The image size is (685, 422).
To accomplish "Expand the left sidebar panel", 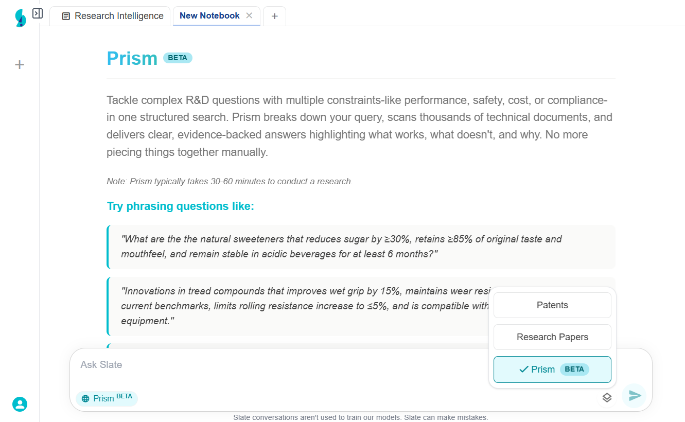I will coord(38,13).
